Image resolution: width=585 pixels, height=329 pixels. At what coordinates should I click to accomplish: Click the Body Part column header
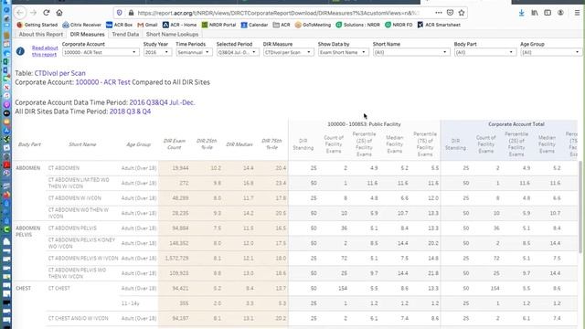(29, 144)
